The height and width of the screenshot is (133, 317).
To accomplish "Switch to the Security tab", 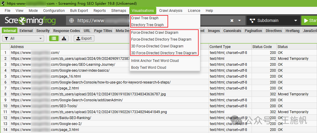I will click(43, 31).
